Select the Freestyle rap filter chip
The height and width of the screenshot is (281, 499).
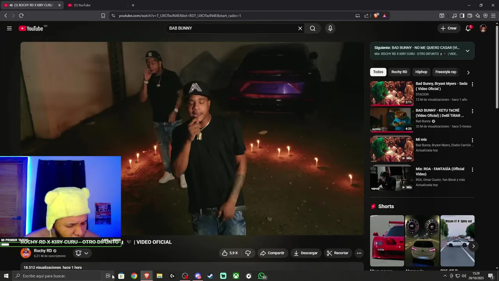446,72
